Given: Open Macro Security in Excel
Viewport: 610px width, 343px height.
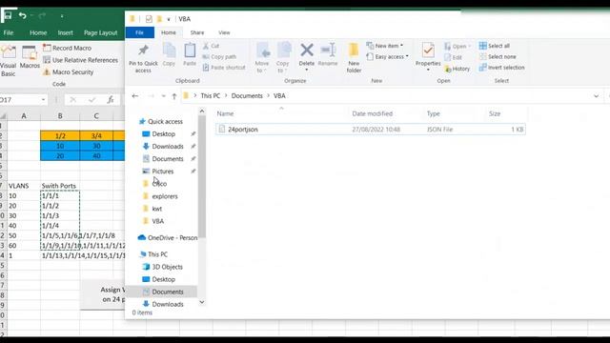Looking at the screenshot, I should (x=69, y=72).
